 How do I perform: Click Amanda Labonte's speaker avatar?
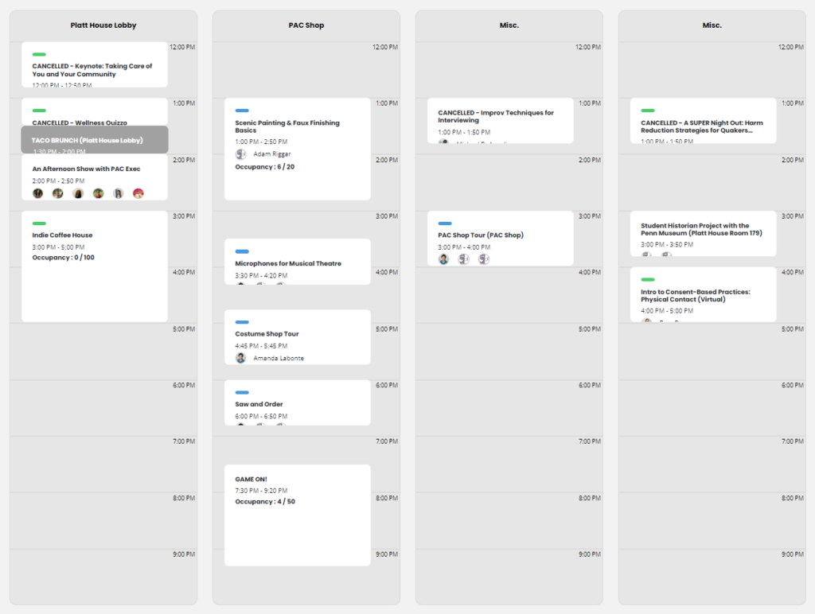(240, 358)
